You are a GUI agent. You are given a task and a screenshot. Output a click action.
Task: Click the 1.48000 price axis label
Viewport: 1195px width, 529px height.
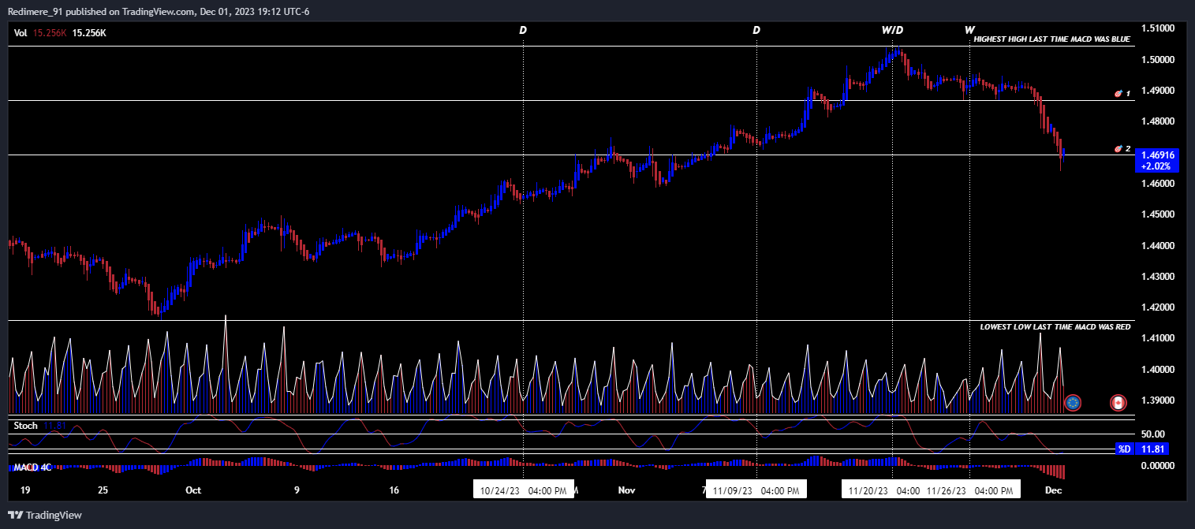[x=1158, y=121]
